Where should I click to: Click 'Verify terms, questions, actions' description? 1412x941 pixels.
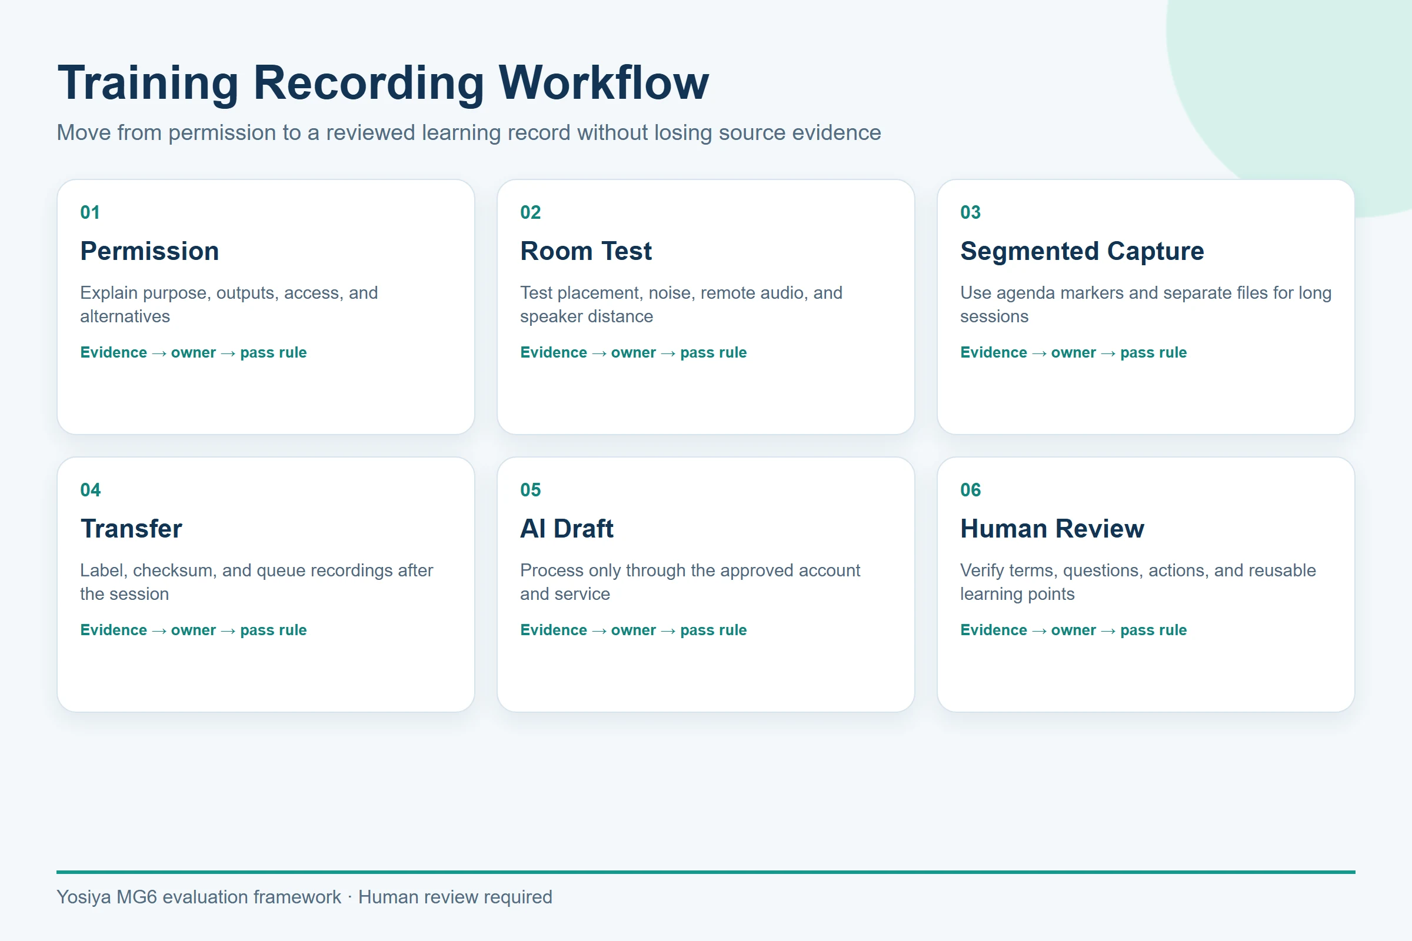coord(1138,582)
